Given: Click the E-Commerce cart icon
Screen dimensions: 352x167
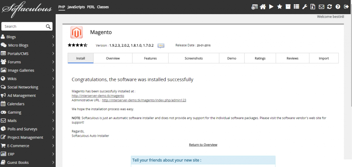Looking at the screenshot, I should click(x=3, y=146).
